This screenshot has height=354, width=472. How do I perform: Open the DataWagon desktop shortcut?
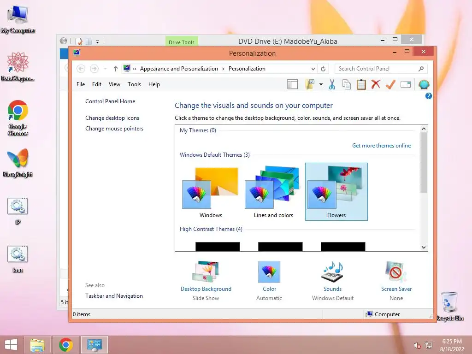coord(18,67)
